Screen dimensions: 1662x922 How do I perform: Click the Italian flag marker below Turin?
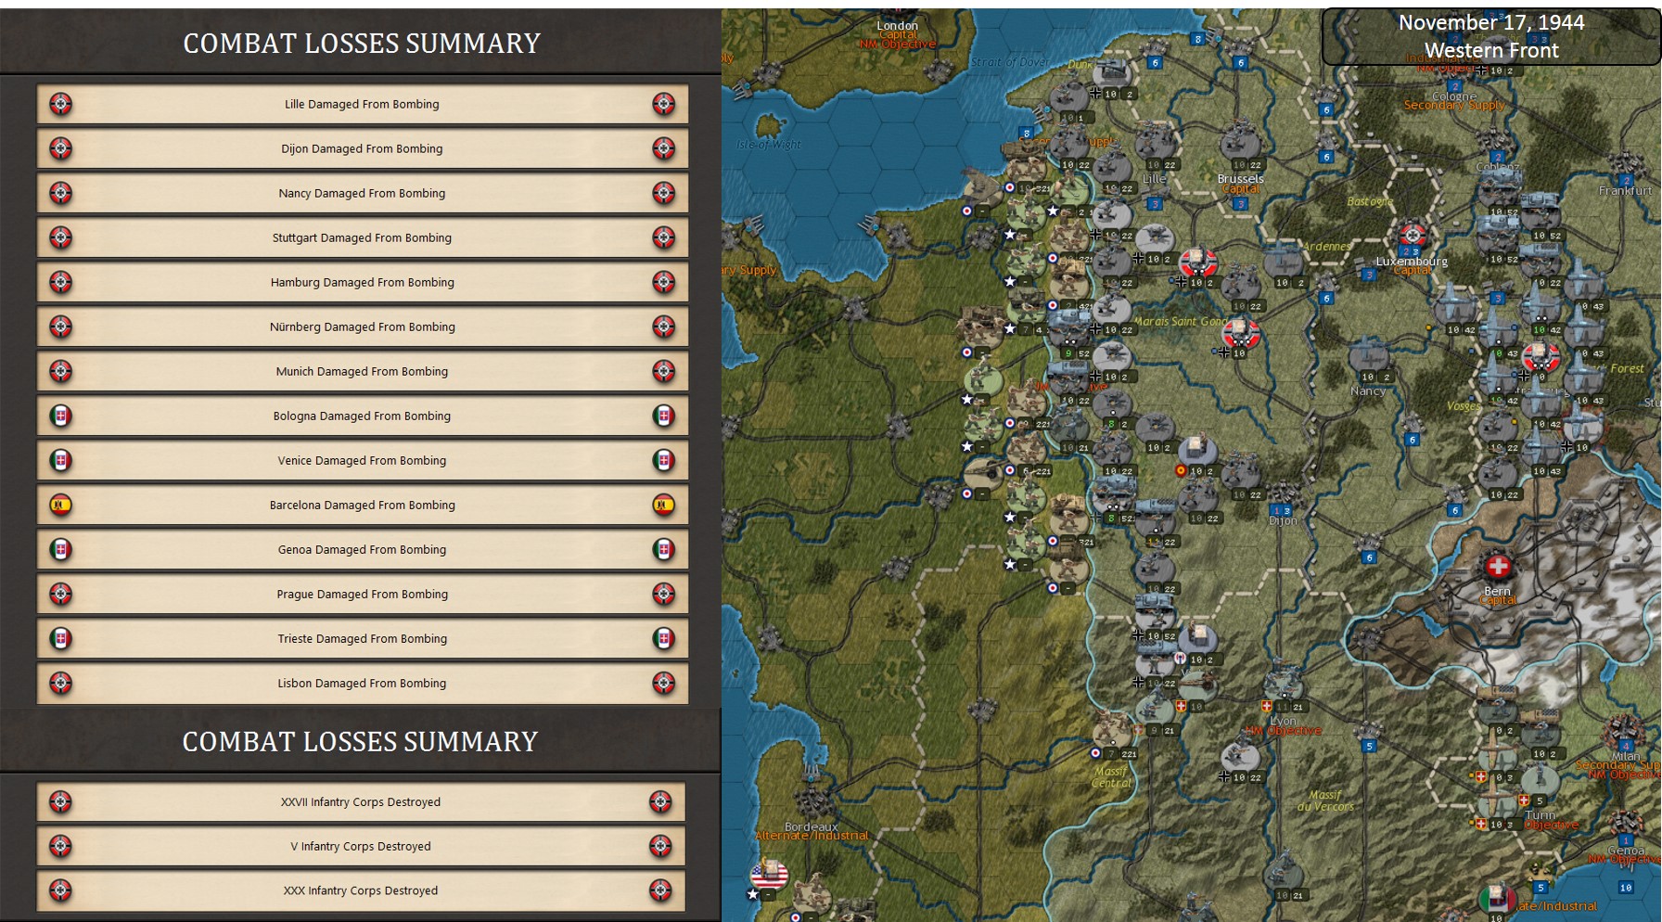click(1496, 898)
